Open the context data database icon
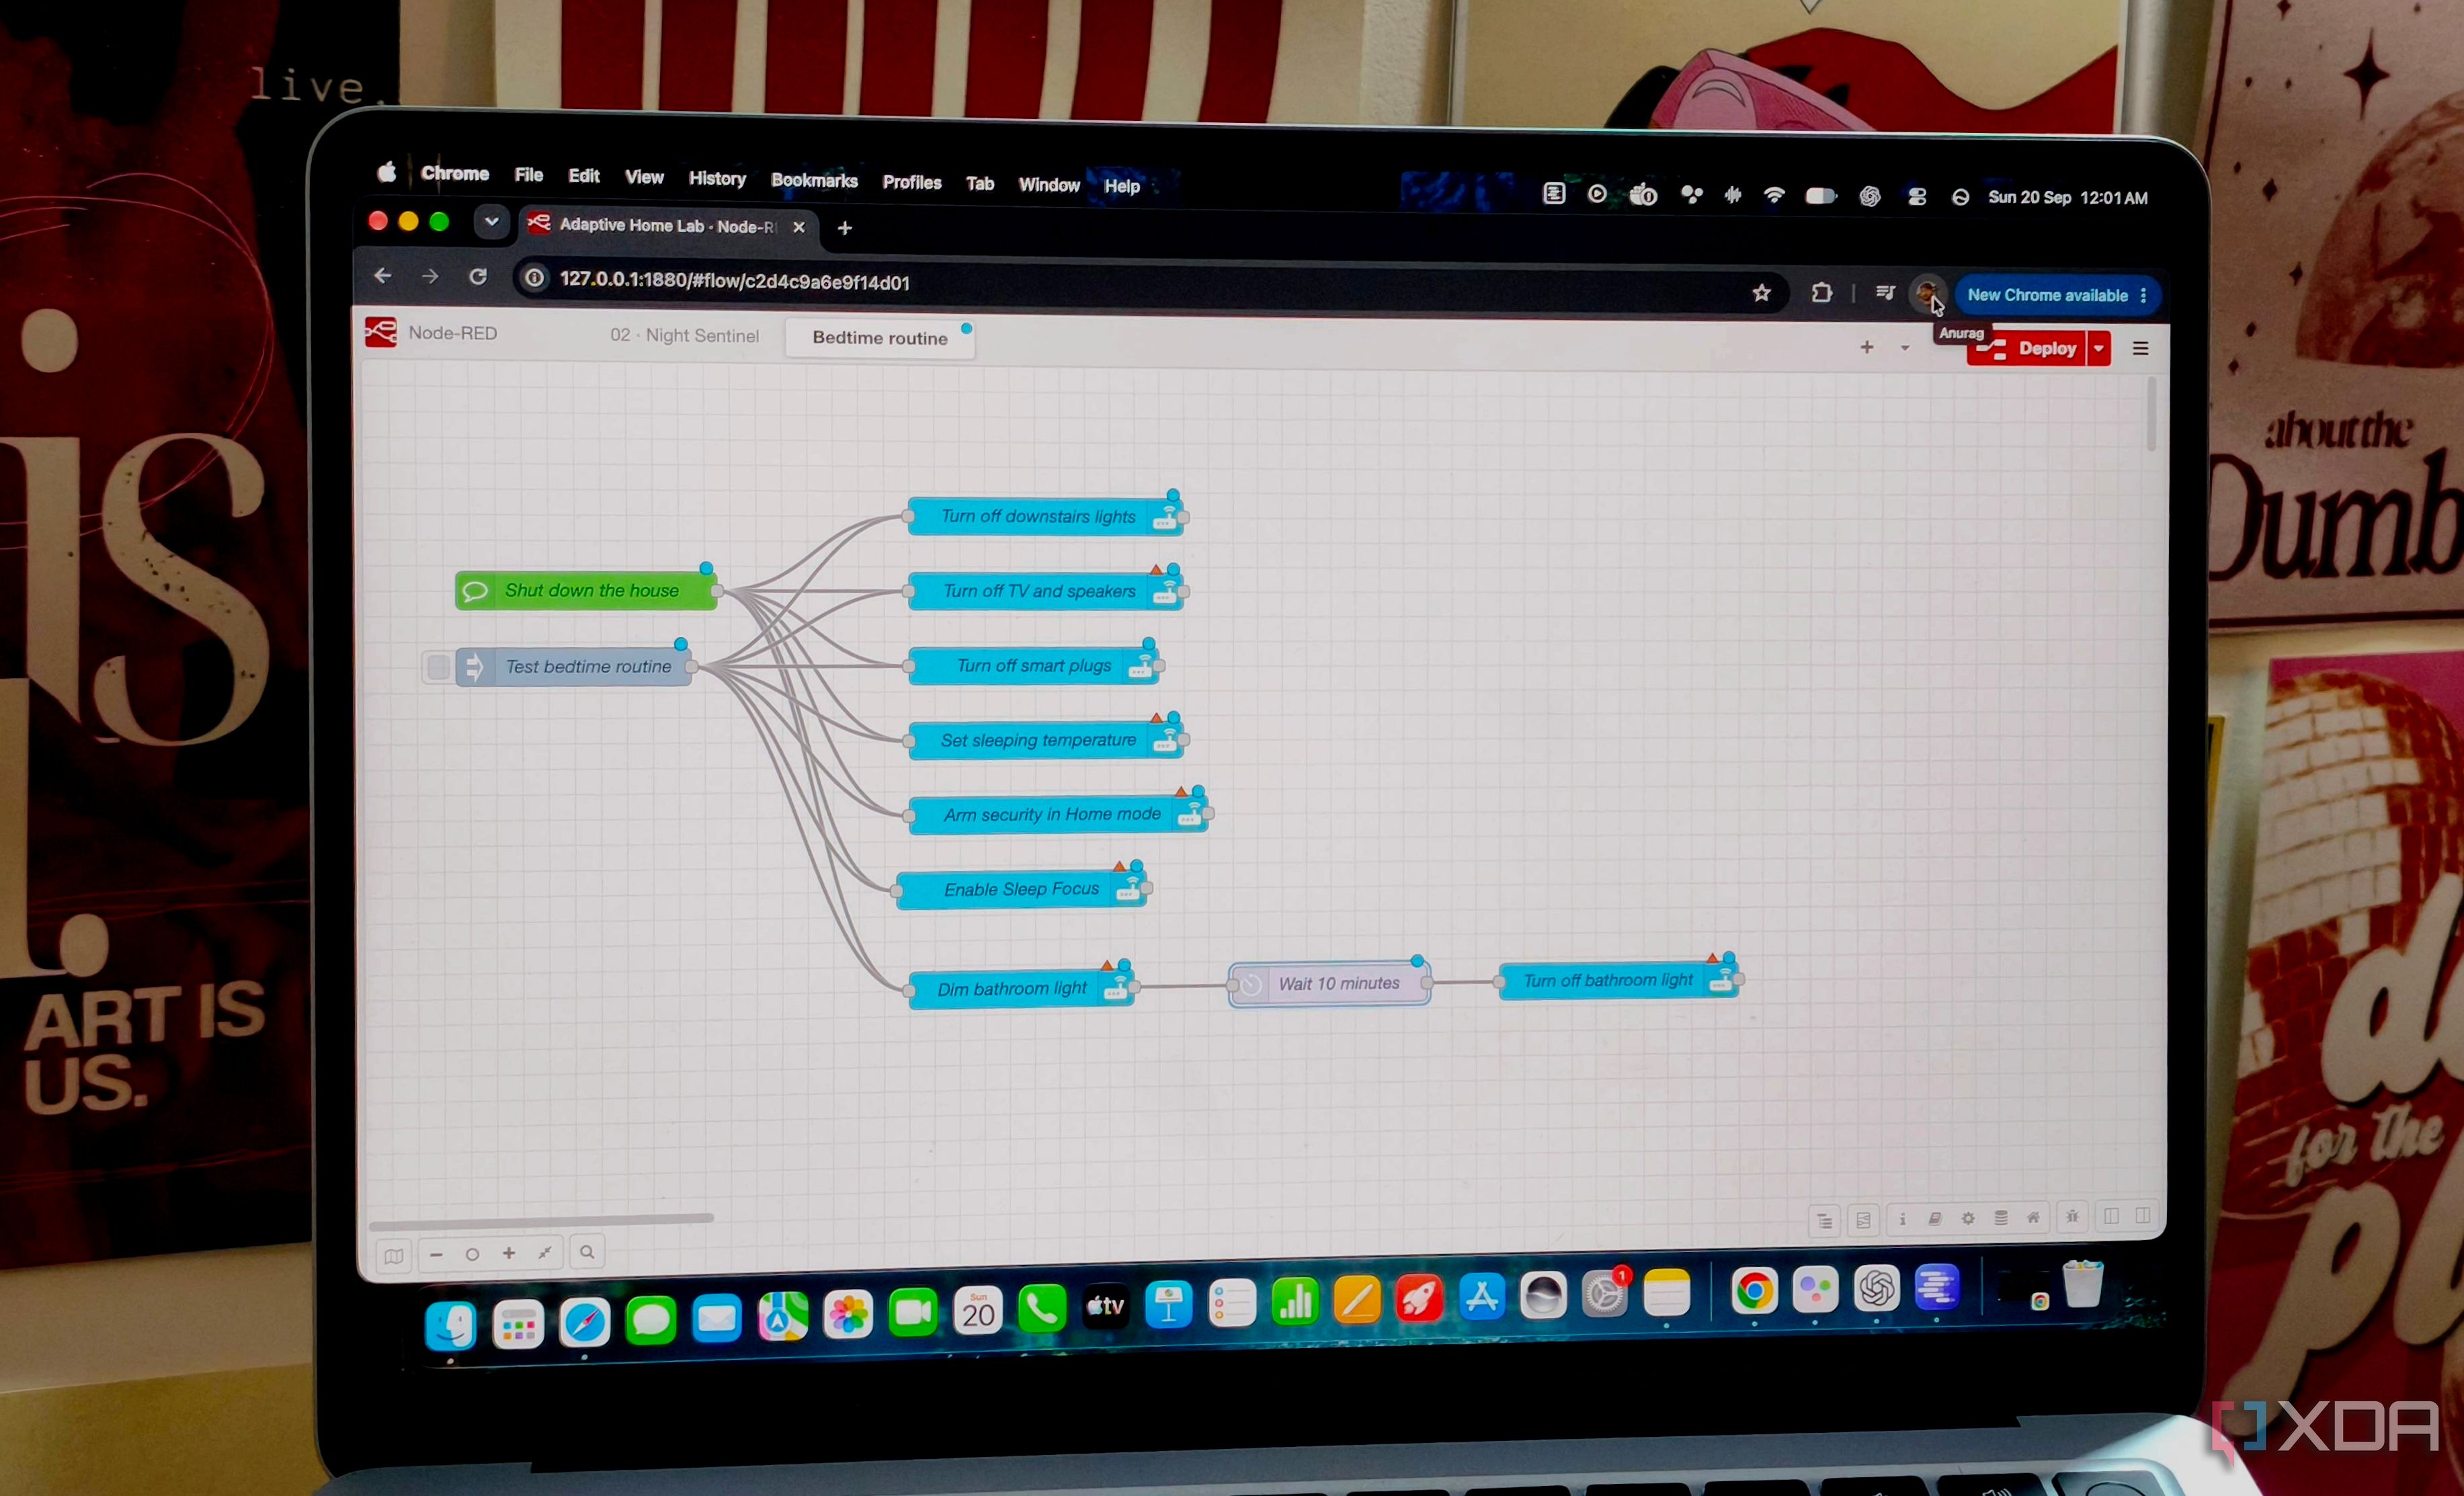 (2001, 1217)
